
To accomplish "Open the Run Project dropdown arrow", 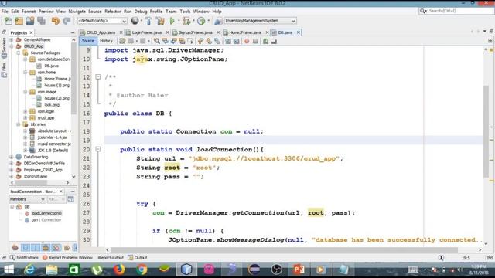I will click(x=179, y=21).
